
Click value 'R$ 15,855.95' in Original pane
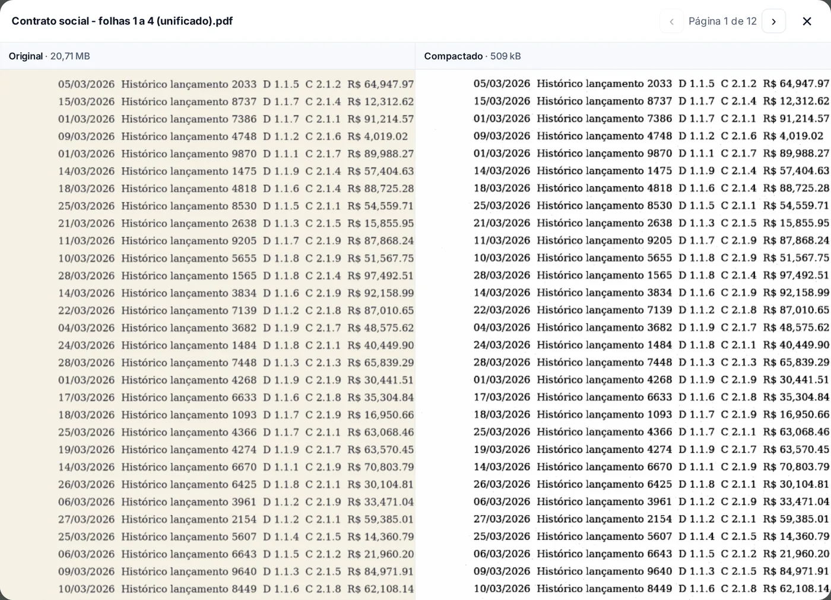click(380, 223)
